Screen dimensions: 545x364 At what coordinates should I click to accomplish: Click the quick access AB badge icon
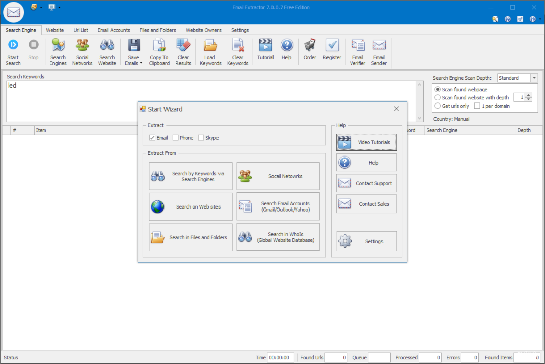[x=34, y=7]
